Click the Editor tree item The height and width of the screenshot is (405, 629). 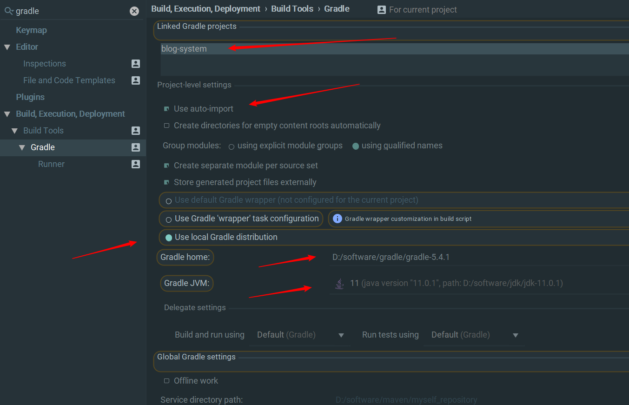tap(27, 47)
